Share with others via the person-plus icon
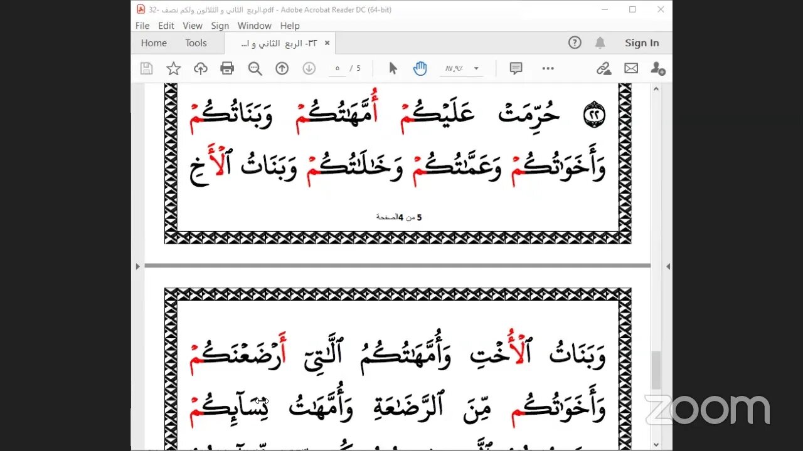The height and width of the screenshot is (451, 803). (657, 69)
